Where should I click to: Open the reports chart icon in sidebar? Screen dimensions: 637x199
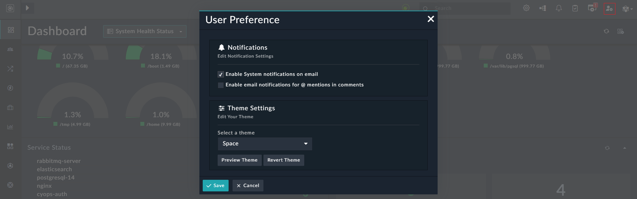[10, 127]
